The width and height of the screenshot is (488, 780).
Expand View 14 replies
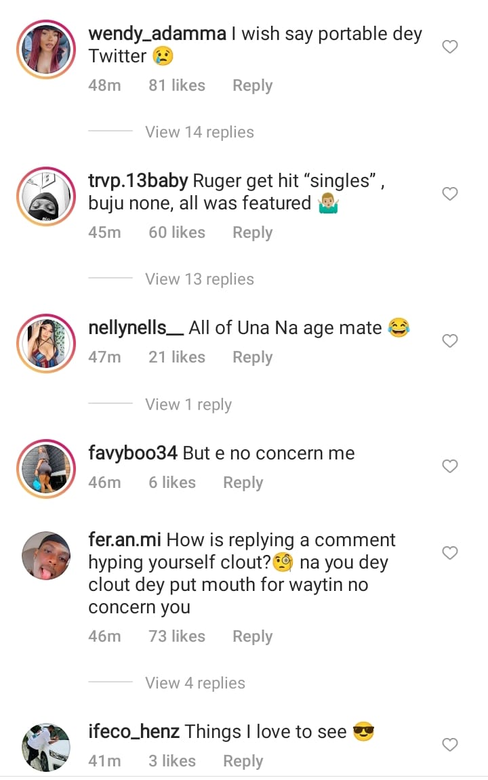click(199, 132)
